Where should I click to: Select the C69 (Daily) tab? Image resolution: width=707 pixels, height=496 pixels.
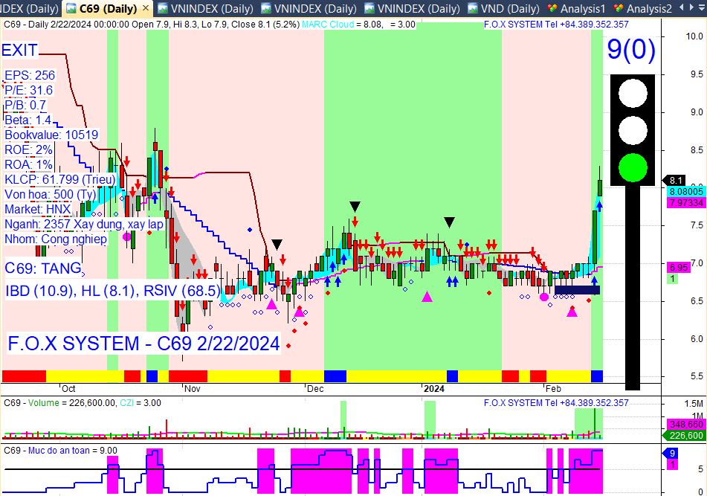[x=107, y=9]
